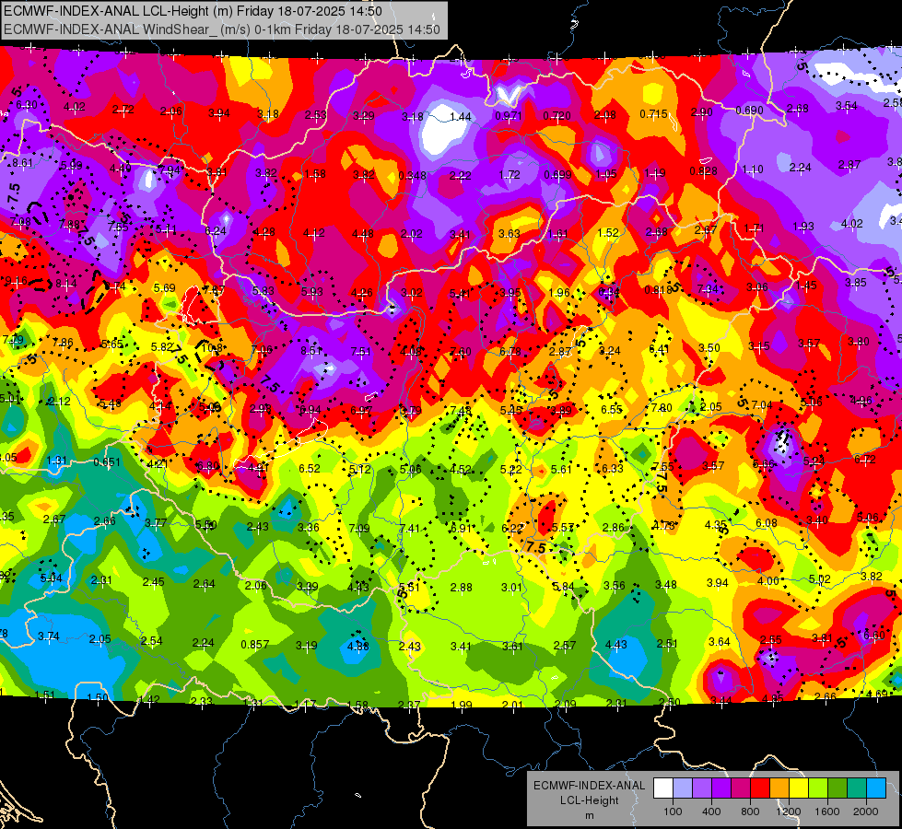Click the '1.44' shear value on map
This screenshot has height=829, width=902.
click(x=460, y=117)
